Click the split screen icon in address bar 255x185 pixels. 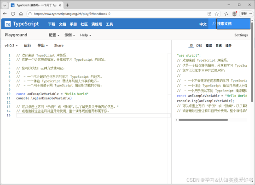click(209, 14)
